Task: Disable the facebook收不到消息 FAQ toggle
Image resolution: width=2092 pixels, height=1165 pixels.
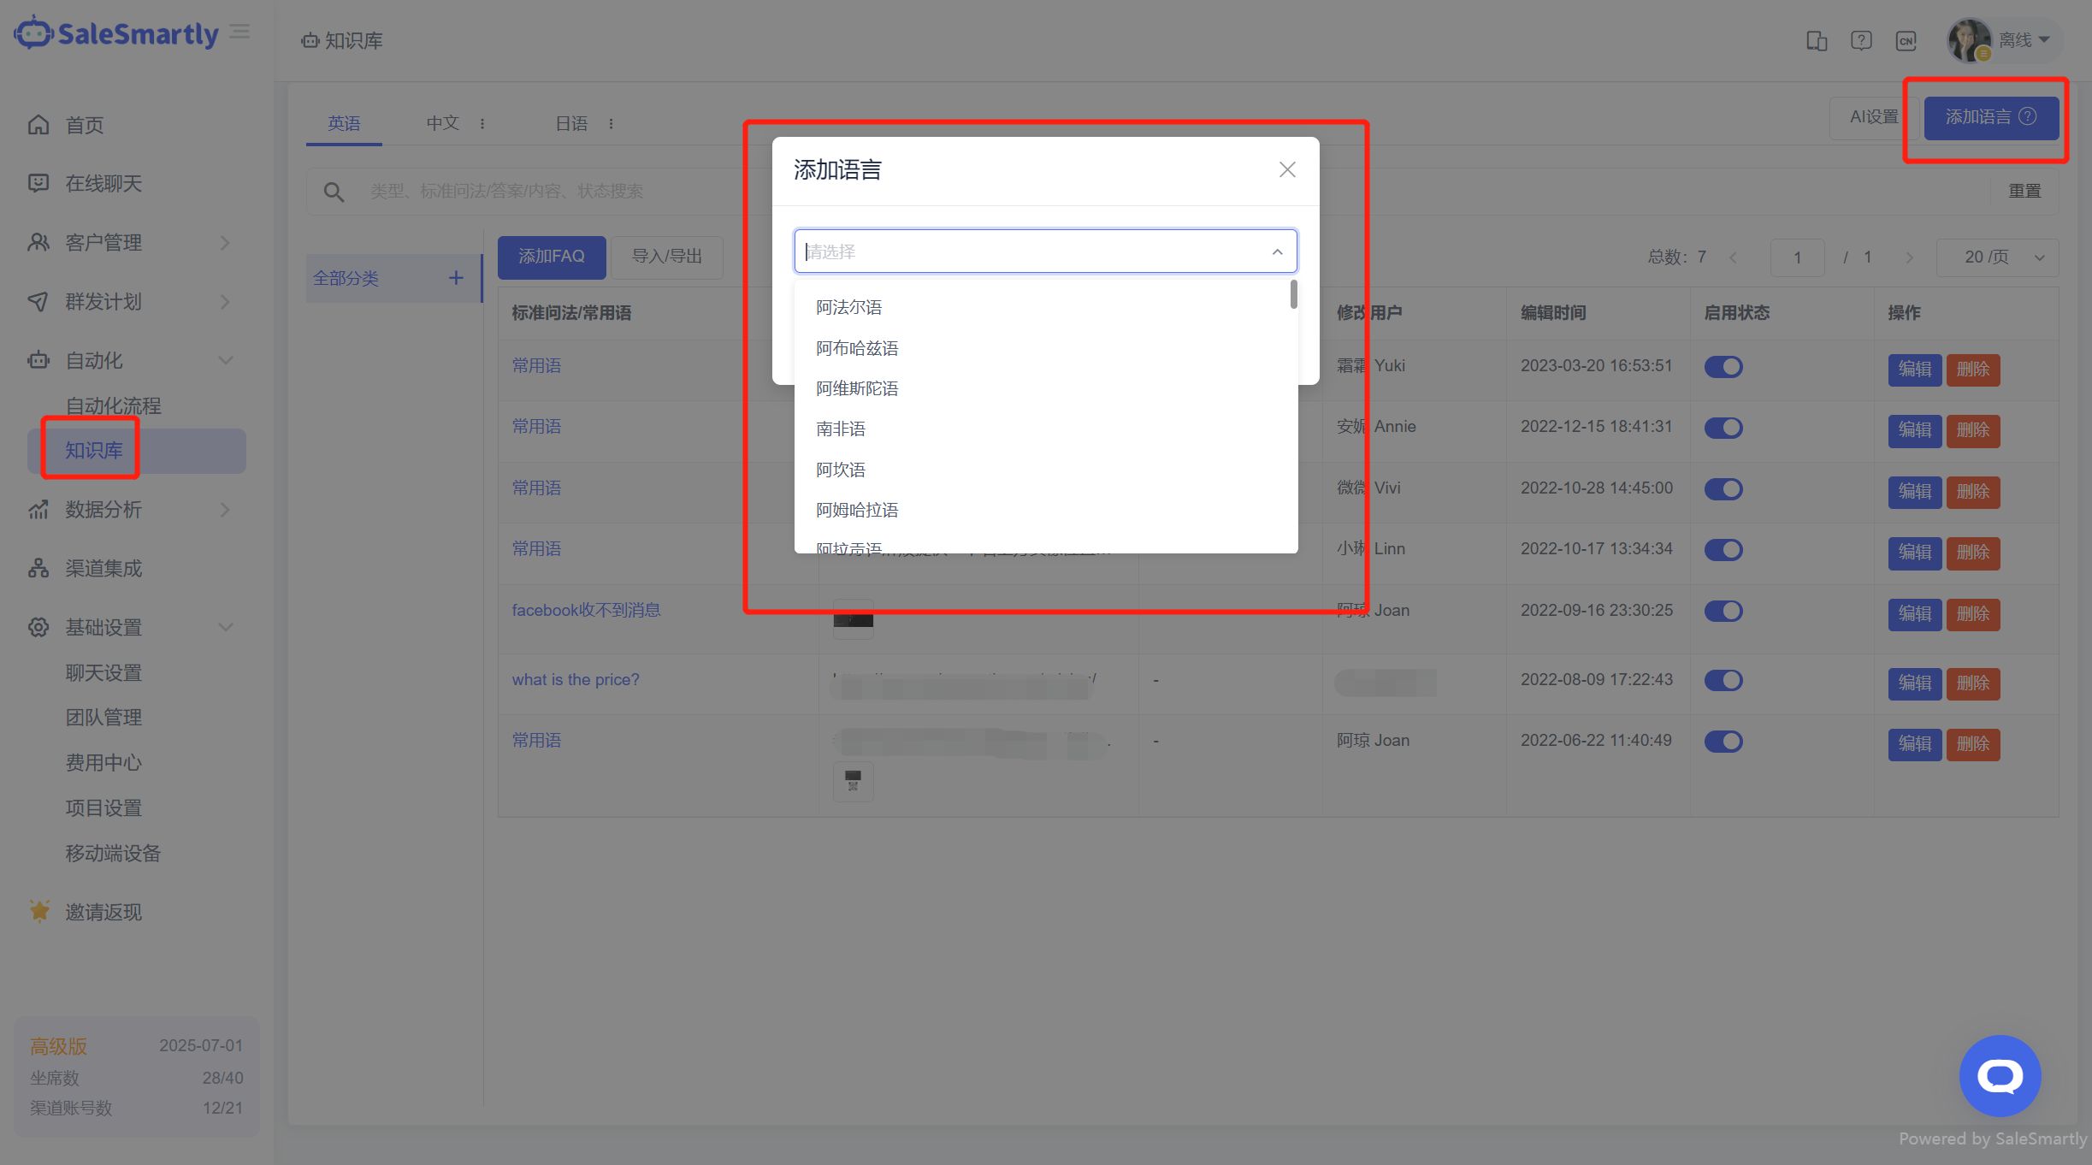Action: click(1723, 611)
